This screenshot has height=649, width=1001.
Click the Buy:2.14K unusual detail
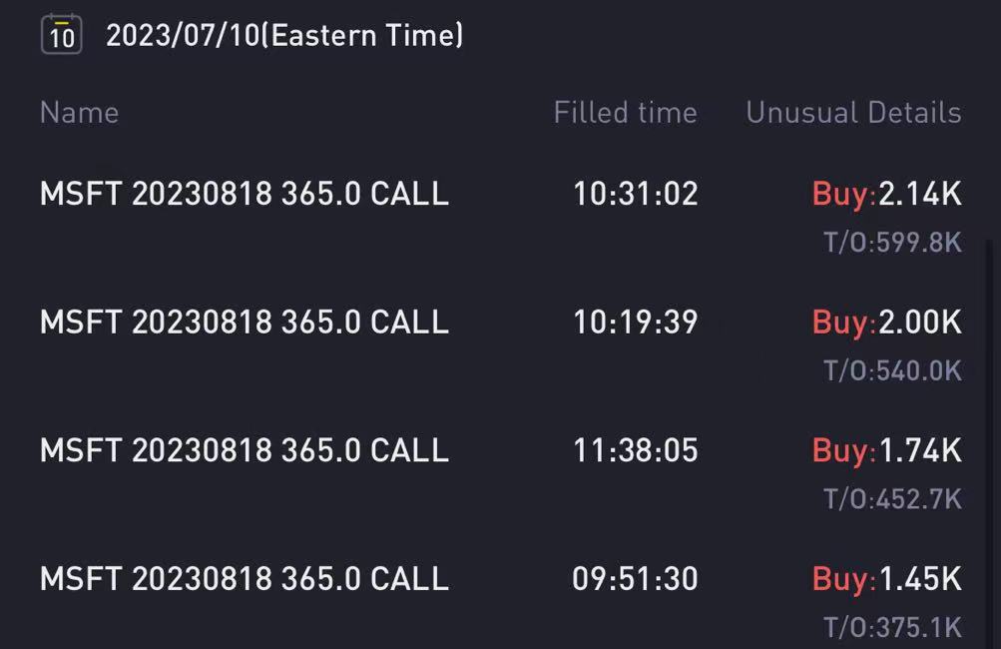pos(886,194)
